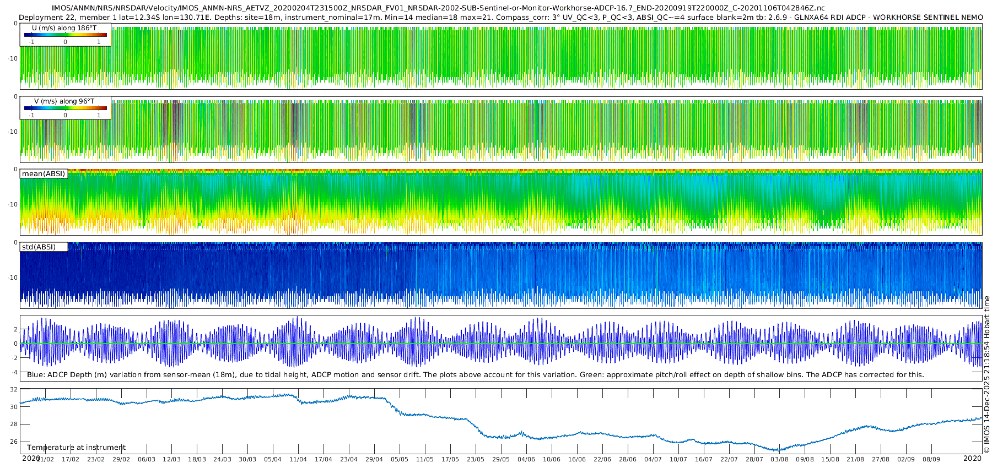Click the vertical IMOS copyright timestamp text
The image size is (992, 468).
point(986,374)
